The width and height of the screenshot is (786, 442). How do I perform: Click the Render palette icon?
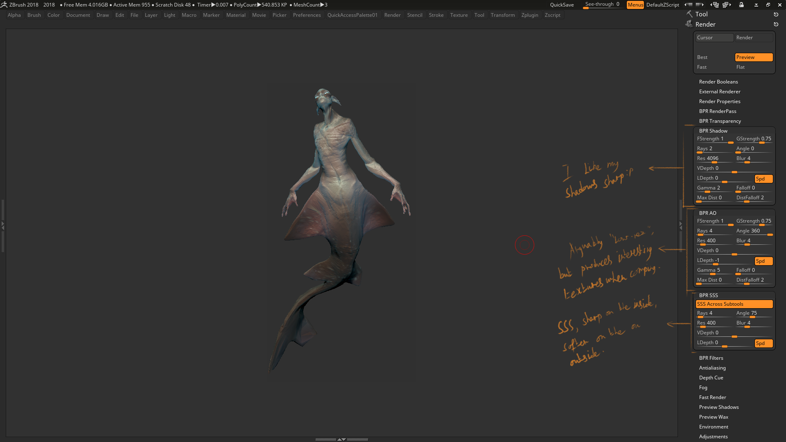coord(689,25)
